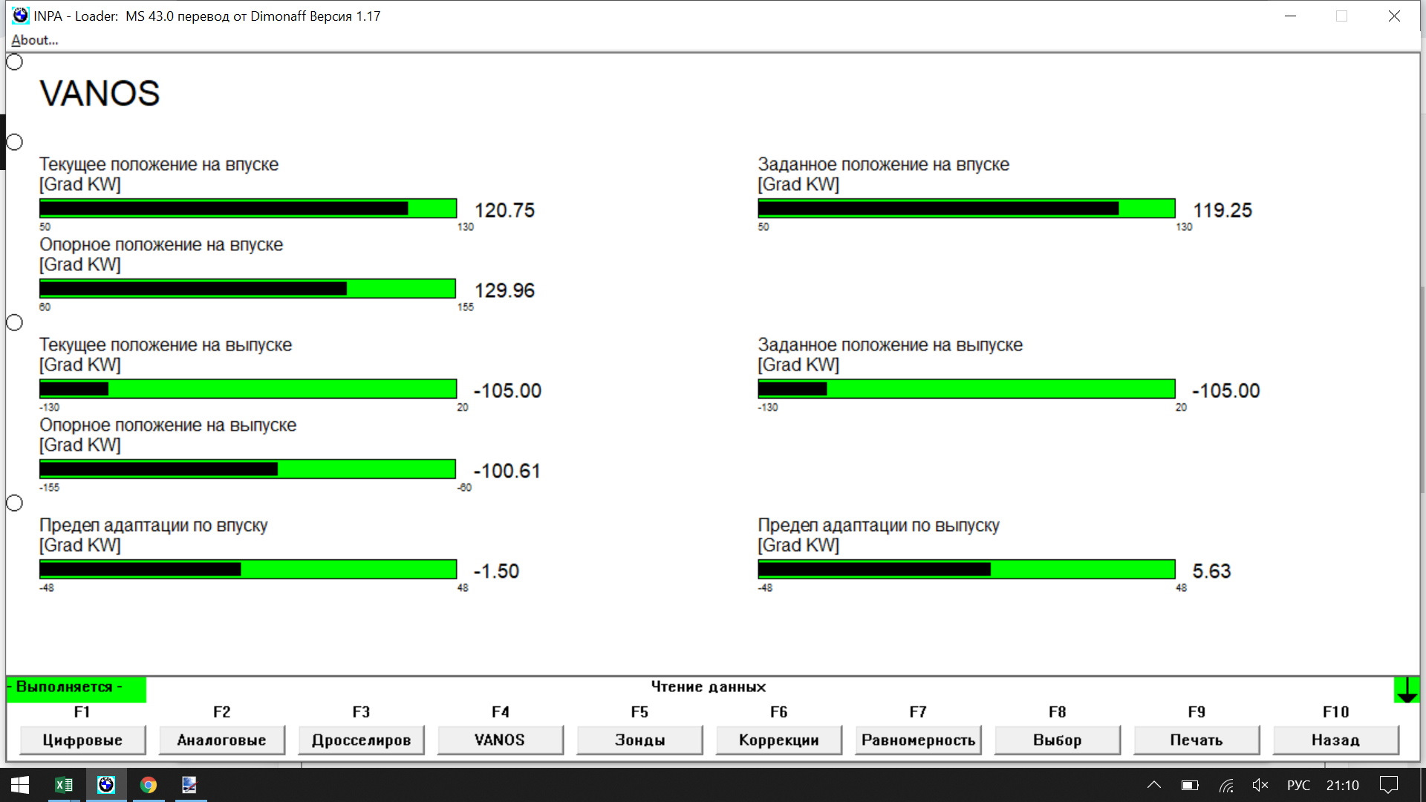Click the Windows Start button
The height and width of the screenshot is (802, 1426).
tap(20, 785)
